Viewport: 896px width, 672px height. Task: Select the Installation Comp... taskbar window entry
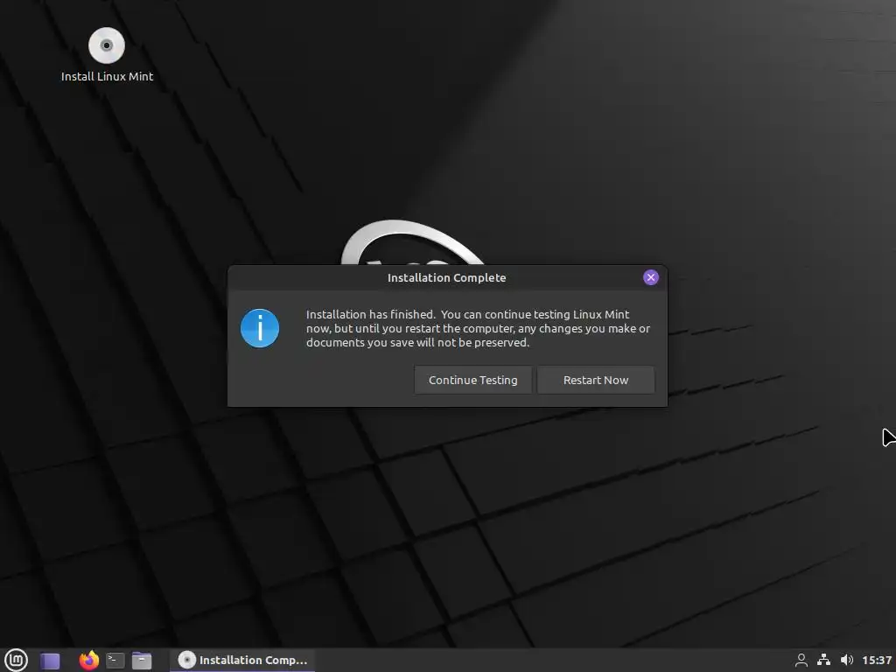[242, 660]
